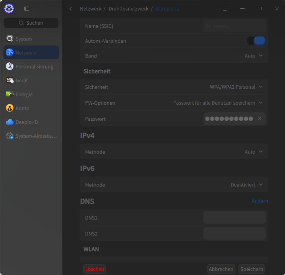Go back using the left arrow
This screenshot has width=285, height=275.
coord(71,9)
